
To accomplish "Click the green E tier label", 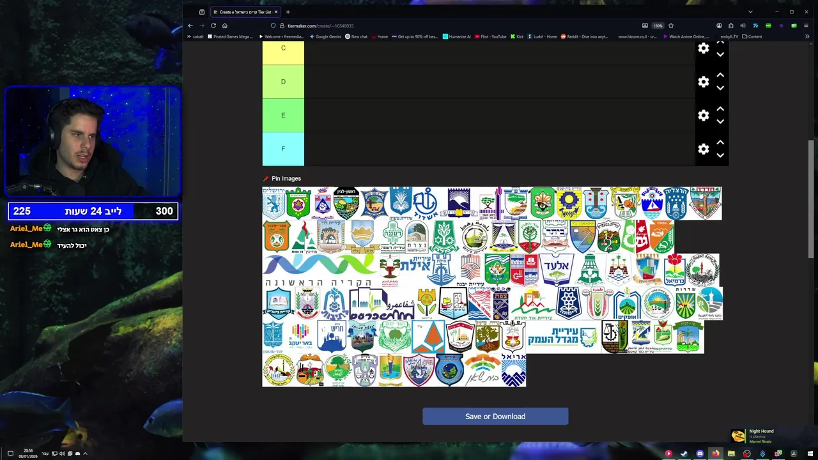I will click(x=283, y=116).
